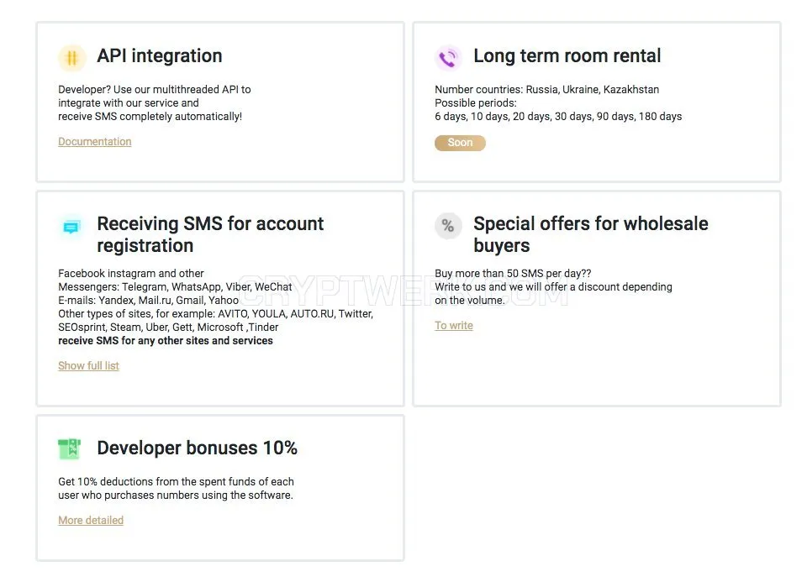The width and height of the screenshot is (807, 582).
Task: Click the rental periods list text
Action: pyautogui.click(x=558, y=116)
